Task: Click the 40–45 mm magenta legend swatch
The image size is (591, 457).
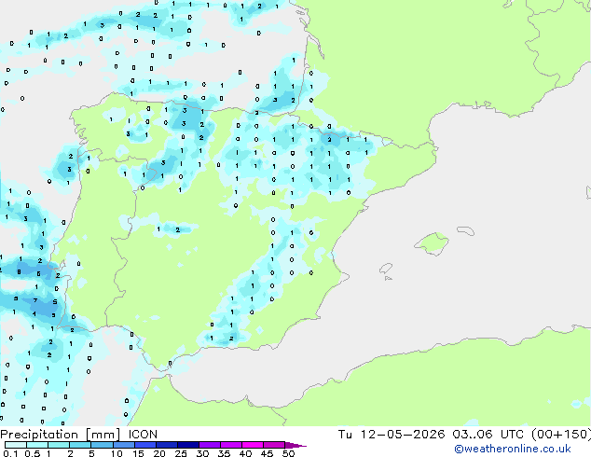Action: [253, 445]
